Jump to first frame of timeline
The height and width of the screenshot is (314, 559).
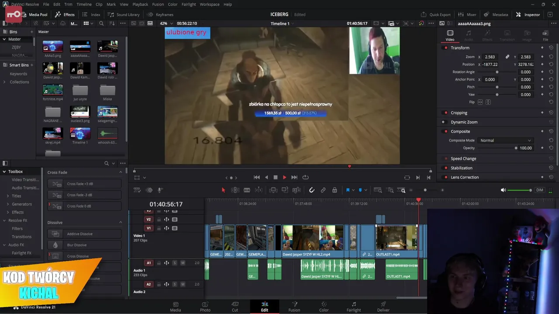(257, 177)
